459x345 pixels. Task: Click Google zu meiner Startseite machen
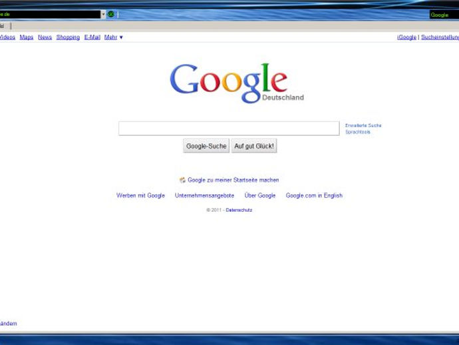[233, 180]
